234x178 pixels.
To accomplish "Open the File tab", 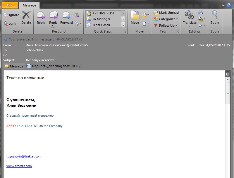I will coord(10,5).
